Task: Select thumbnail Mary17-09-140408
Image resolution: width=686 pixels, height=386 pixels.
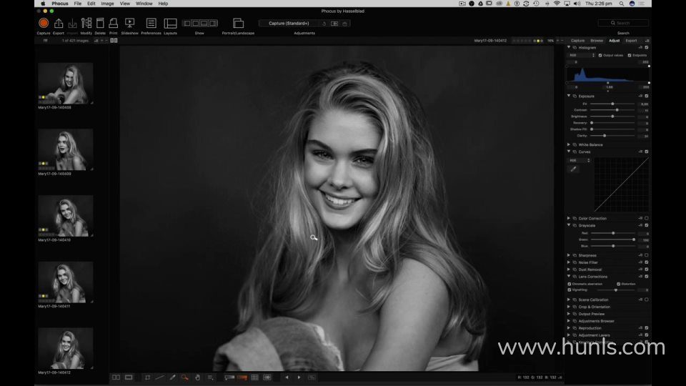Action: (65, 83)
